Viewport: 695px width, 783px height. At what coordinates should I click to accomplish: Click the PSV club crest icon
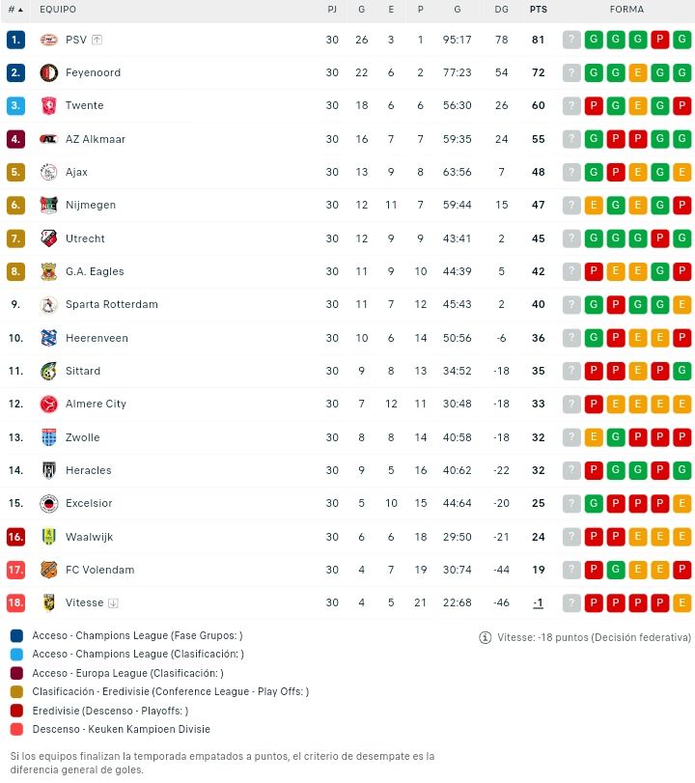click(49, 40)
